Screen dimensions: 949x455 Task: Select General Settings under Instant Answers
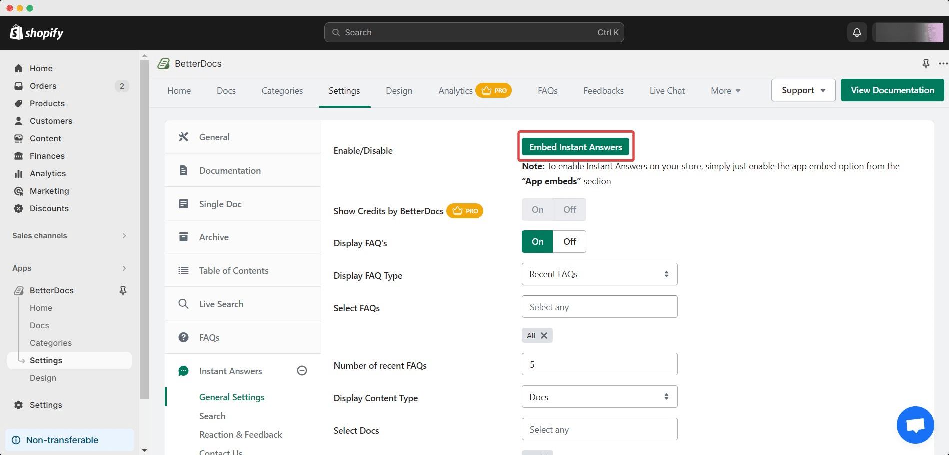[x=232, y=397]
